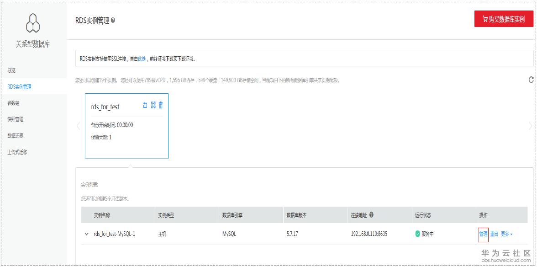The width and height of the screenshot is (537, 267).
Task: Click the 实例列表 label
Action: point(89,184)
